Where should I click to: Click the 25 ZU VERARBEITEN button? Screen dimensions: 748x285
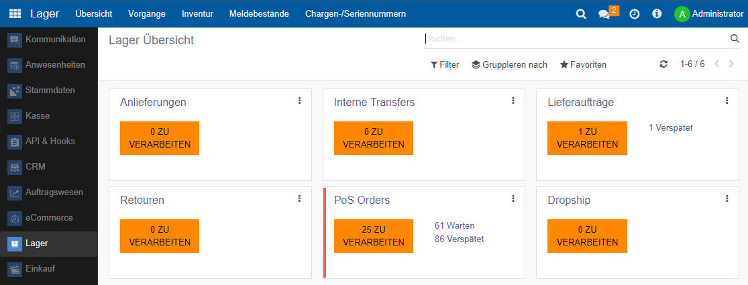click(x=374, y=236)
